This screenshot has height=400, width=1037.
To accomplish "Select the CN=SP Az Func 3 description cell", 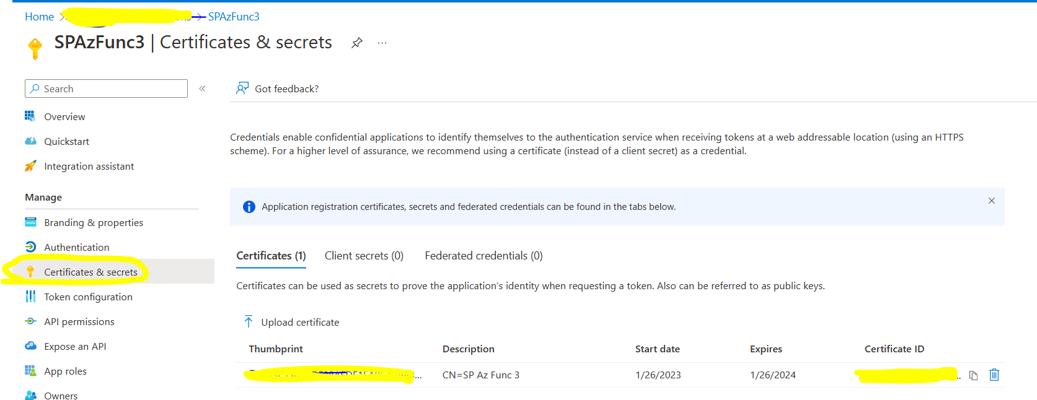I will pos(481,375).
